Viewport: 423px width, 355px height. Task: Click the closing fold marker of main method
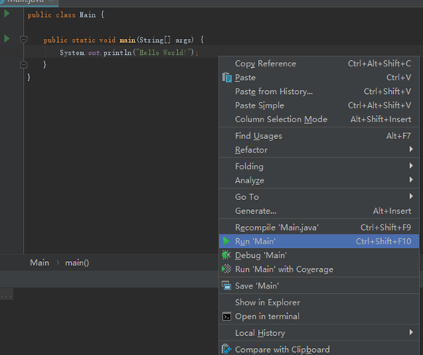(24, 65)
